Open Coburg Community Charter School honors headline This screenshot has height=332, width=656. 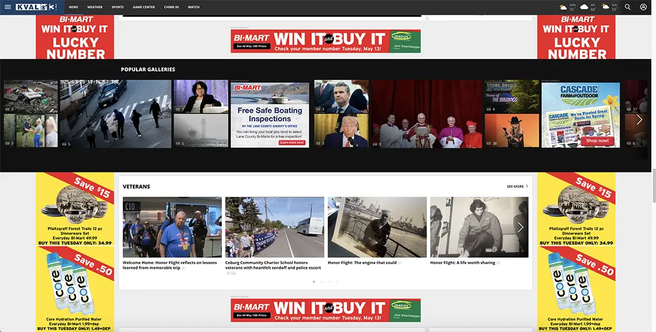coord(273,265)
